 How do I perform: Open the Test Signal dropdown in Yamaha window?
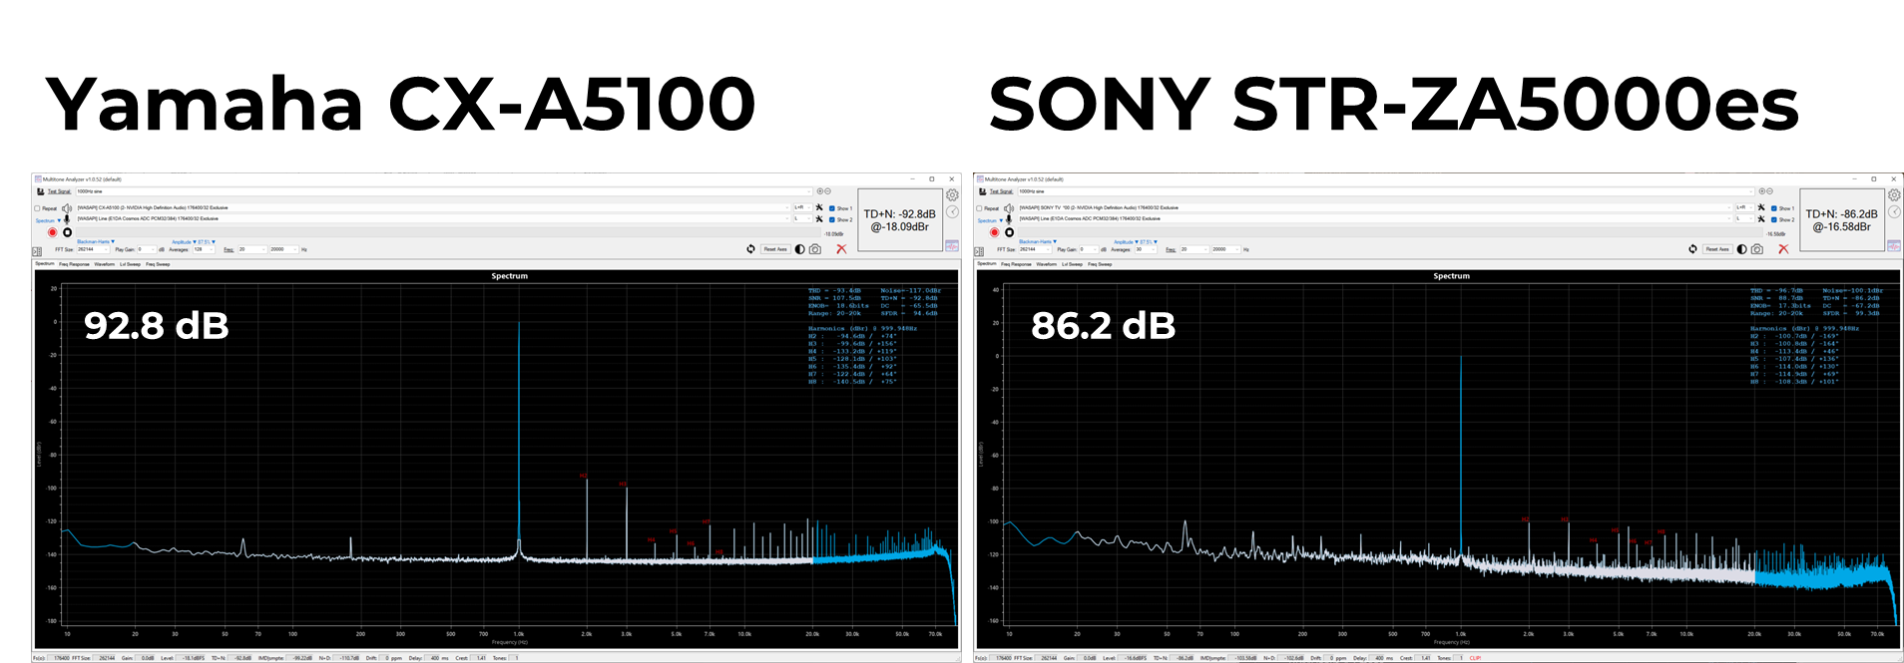(444, 191)
